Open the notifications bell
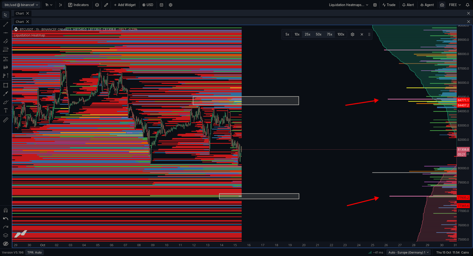This screenshot has width=473, height=256. (467, 5)
